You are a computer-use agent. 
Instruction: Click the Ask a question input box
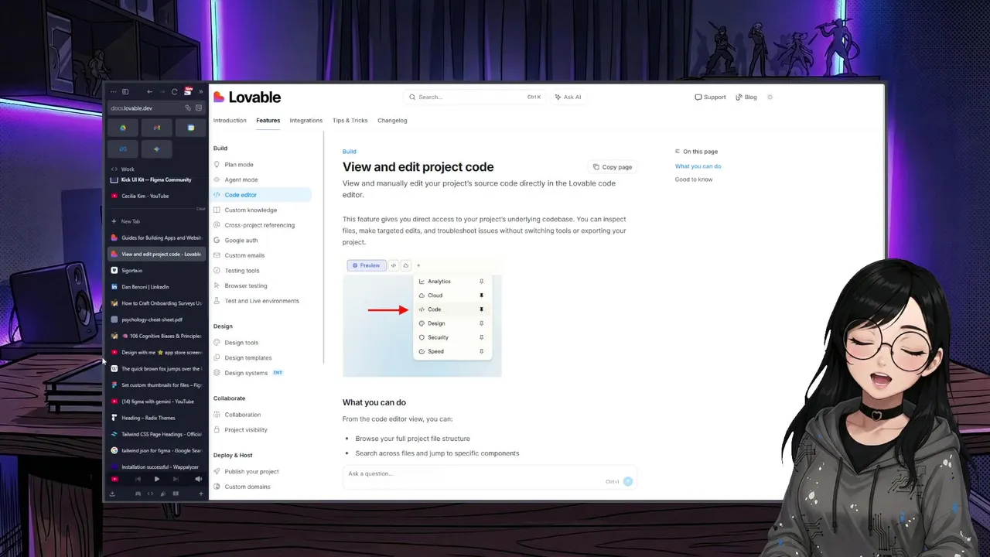pos(490,477)
